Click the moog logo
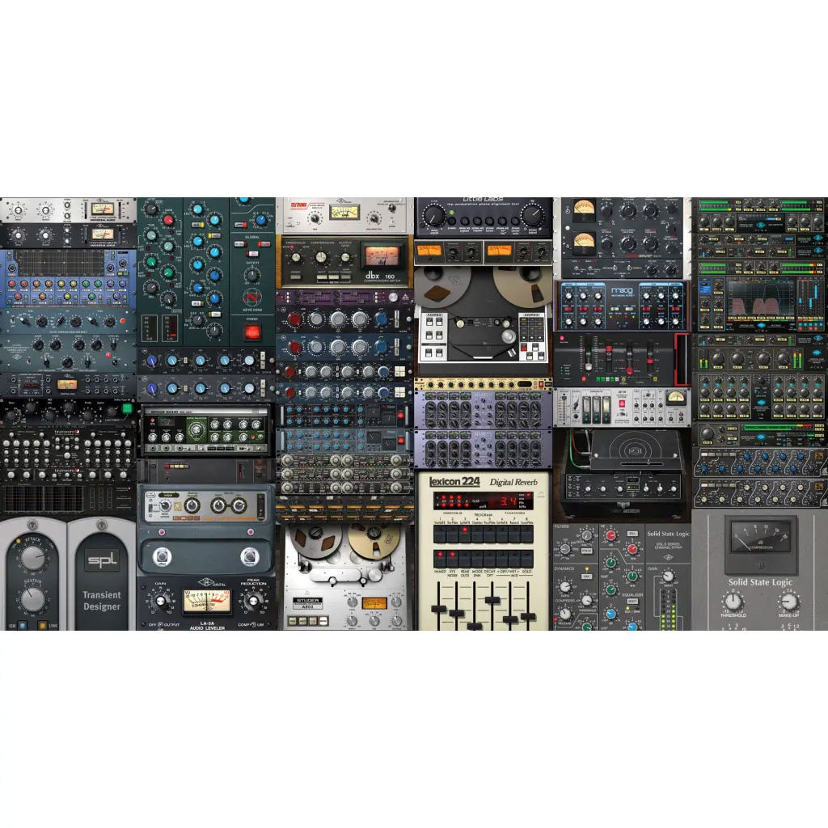This screenshot has height=828, width=828. [x=622, y=290]
